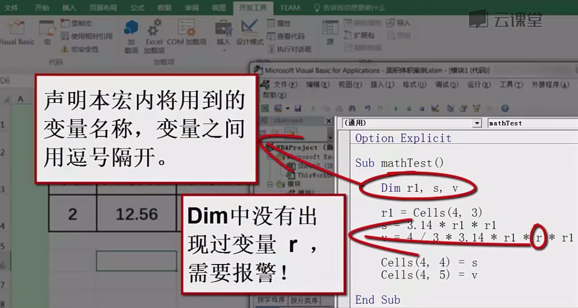Viewport: 578px width, 308px height.
Task: Click 执行对话框 run dialog button
Action: (289, 49)
